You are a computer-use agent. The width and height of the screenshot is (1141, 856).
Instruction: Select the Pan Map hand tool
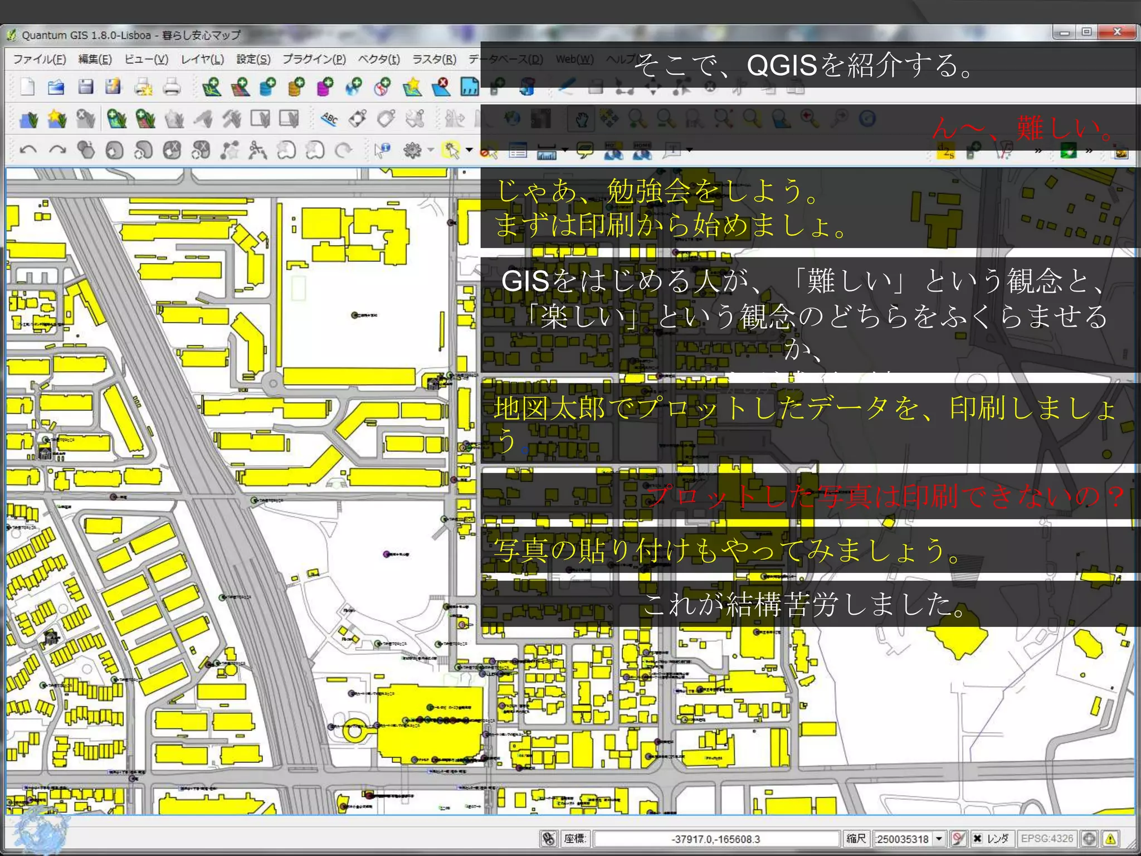click(x=582, y=119)
